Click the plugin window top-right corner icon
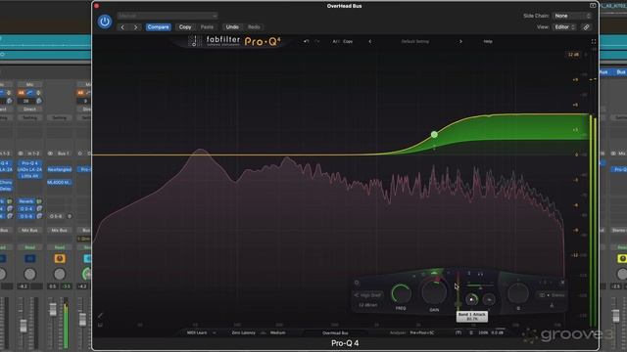The image size is (627, 352). pos(593,6)
